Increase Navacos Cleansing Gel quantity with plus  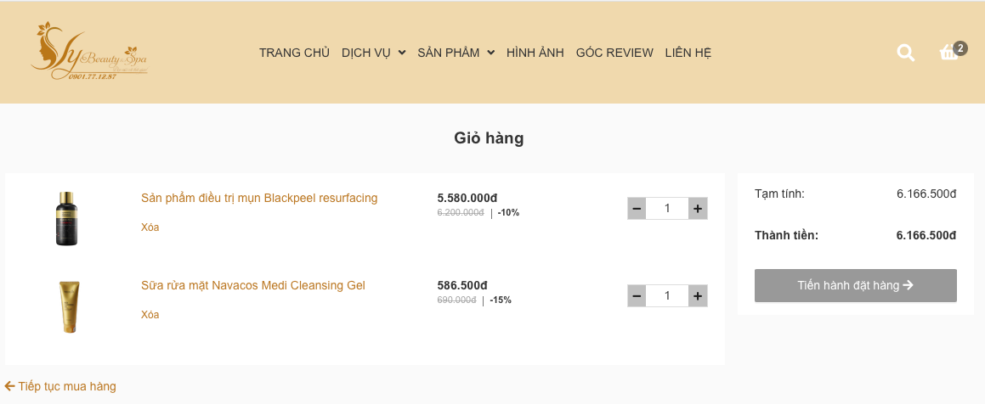tap(697, 295)
